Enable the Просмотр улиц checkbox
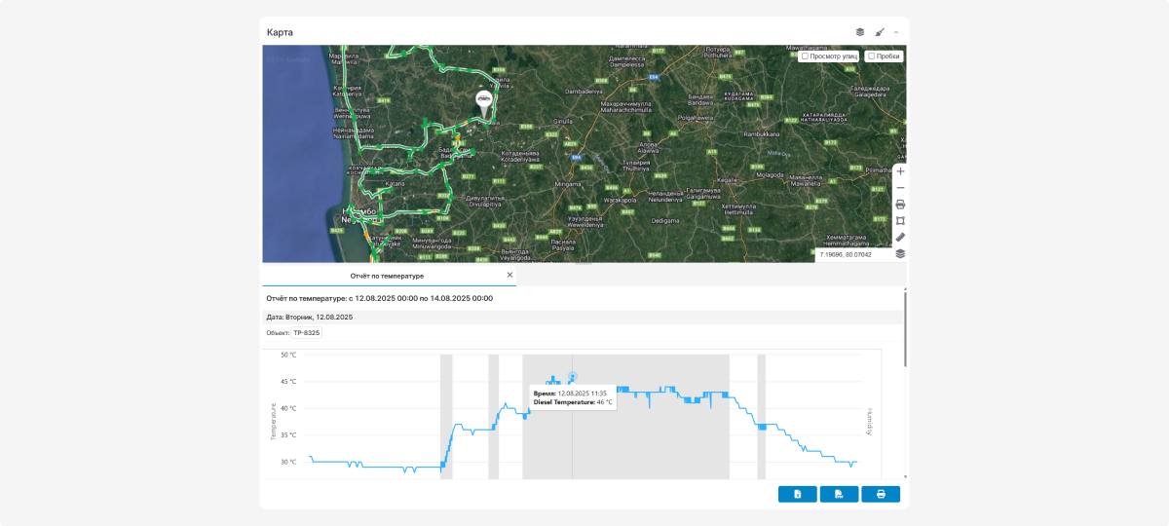The width and height of the screenshot is (1169, 526). point(805,56)
